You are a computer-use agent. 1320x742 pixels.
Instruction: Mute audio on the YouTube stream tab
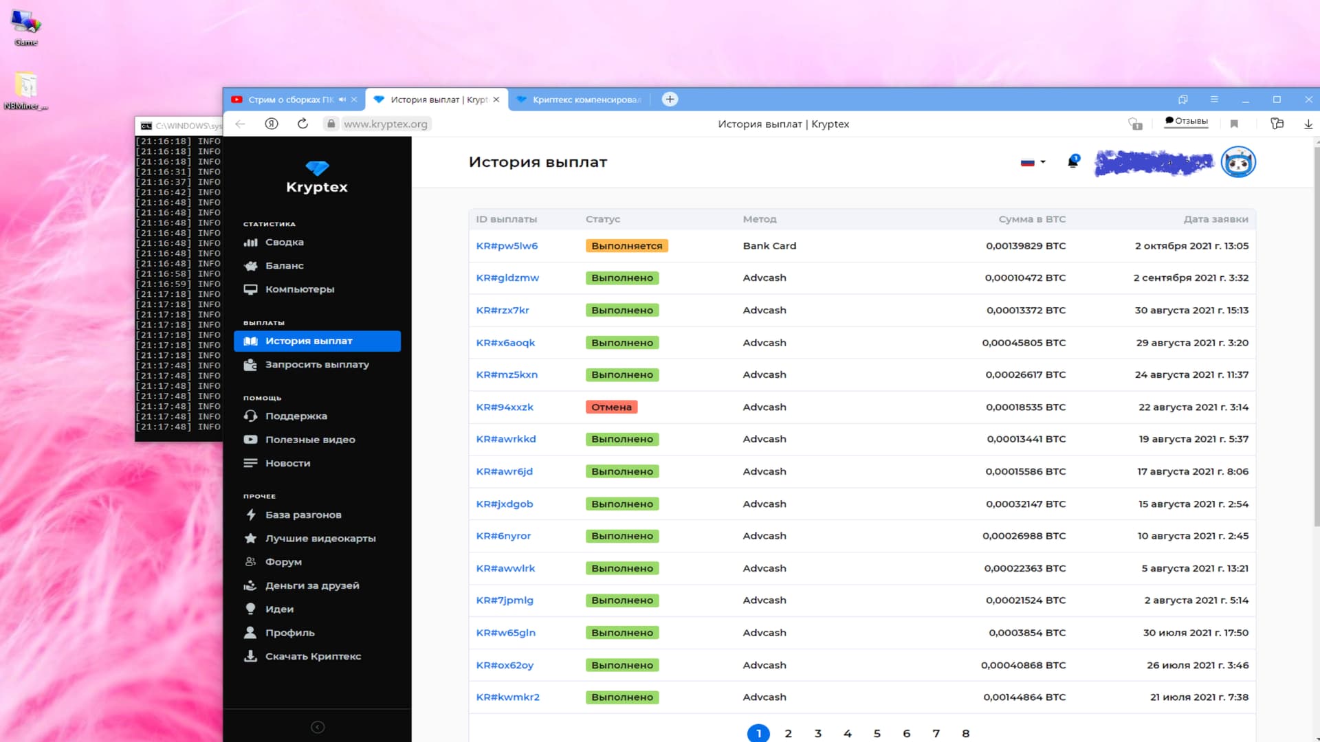click(x=342, y=100)
